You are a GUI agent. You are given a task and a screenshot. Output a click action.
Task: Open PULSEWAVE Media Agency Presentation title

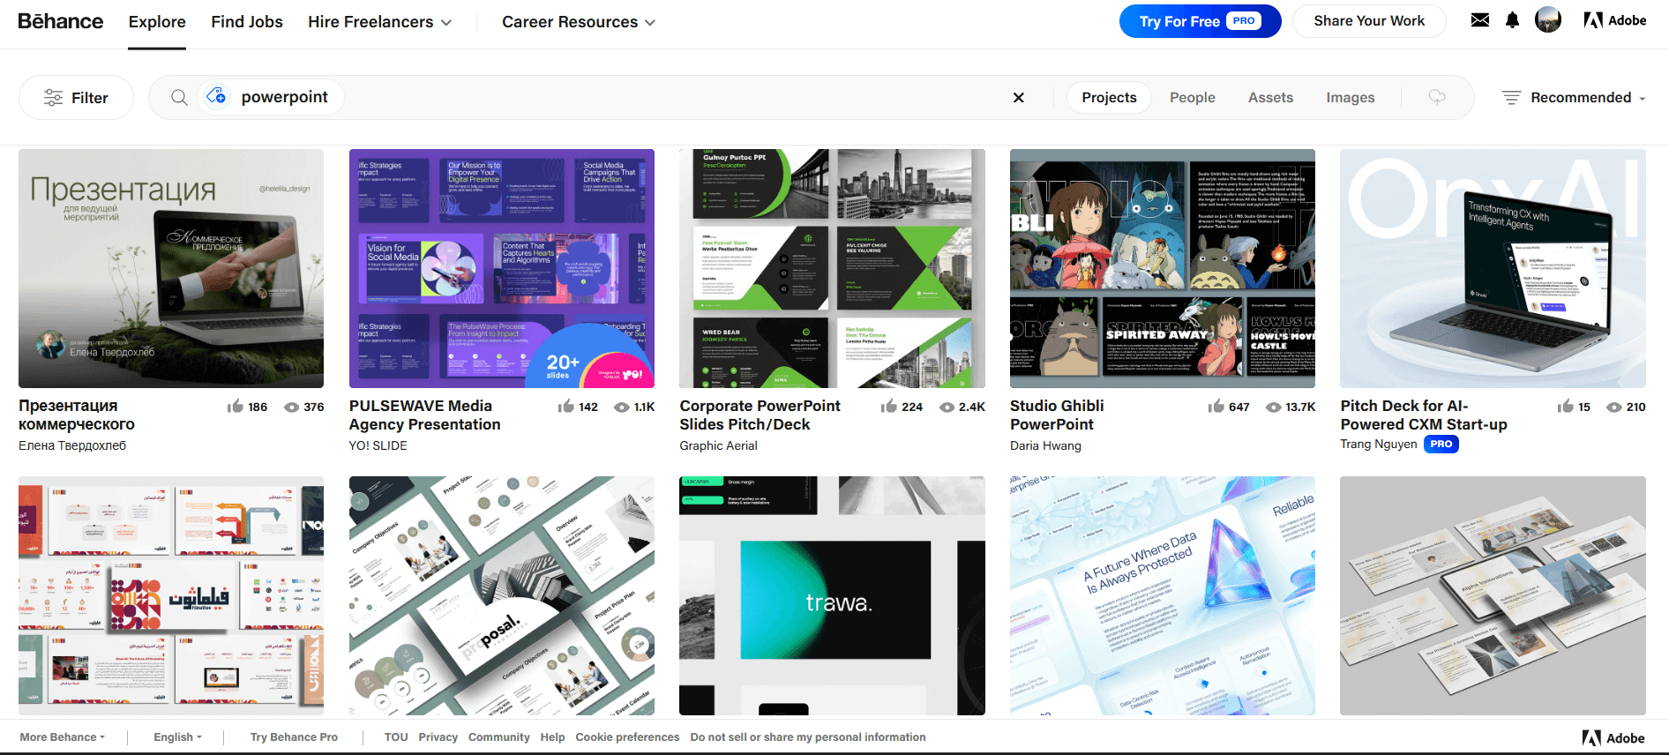(x=424, y=415)
